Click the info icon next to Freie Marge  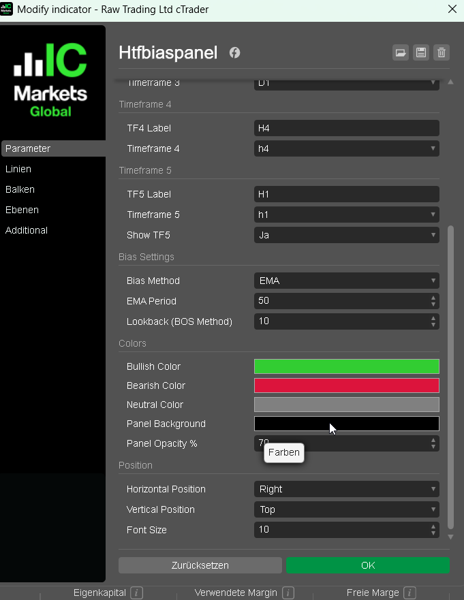(409, 593)
